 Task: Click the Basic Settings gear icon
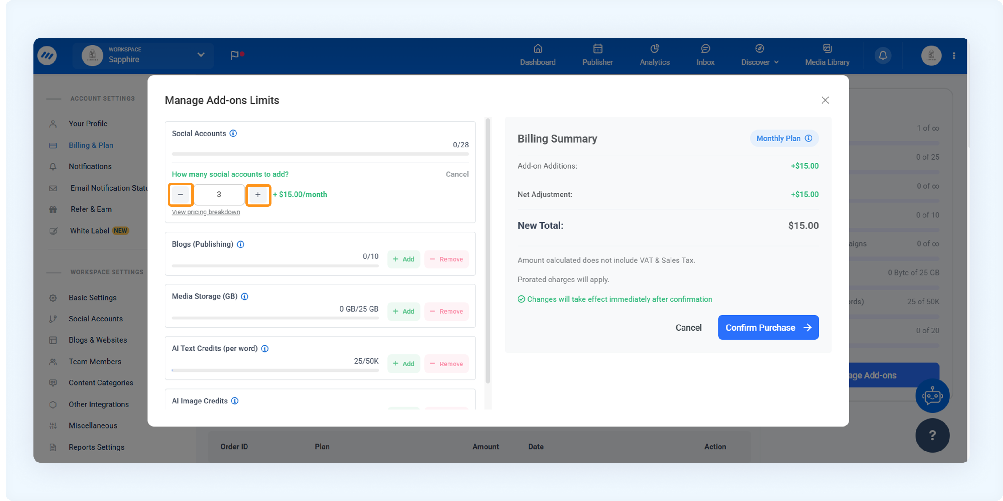pyautogui.click(x=53, y=298)
